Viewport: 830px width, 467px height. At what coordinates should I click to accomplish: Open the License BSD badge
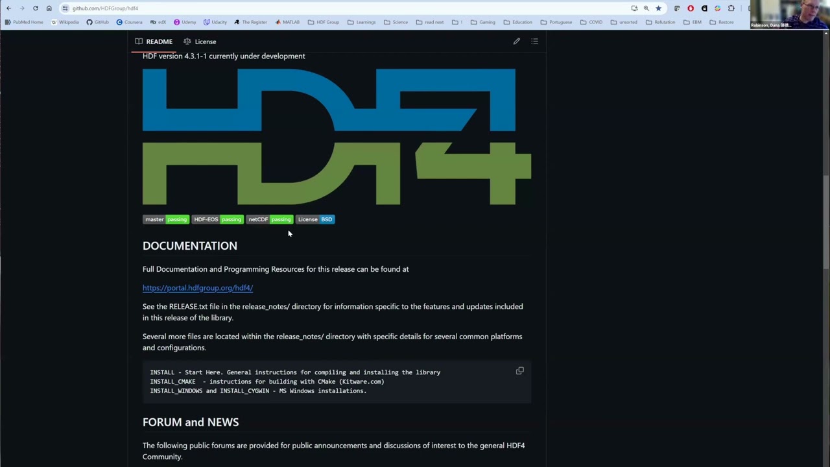pyautogui.click(x=315, y=219)
